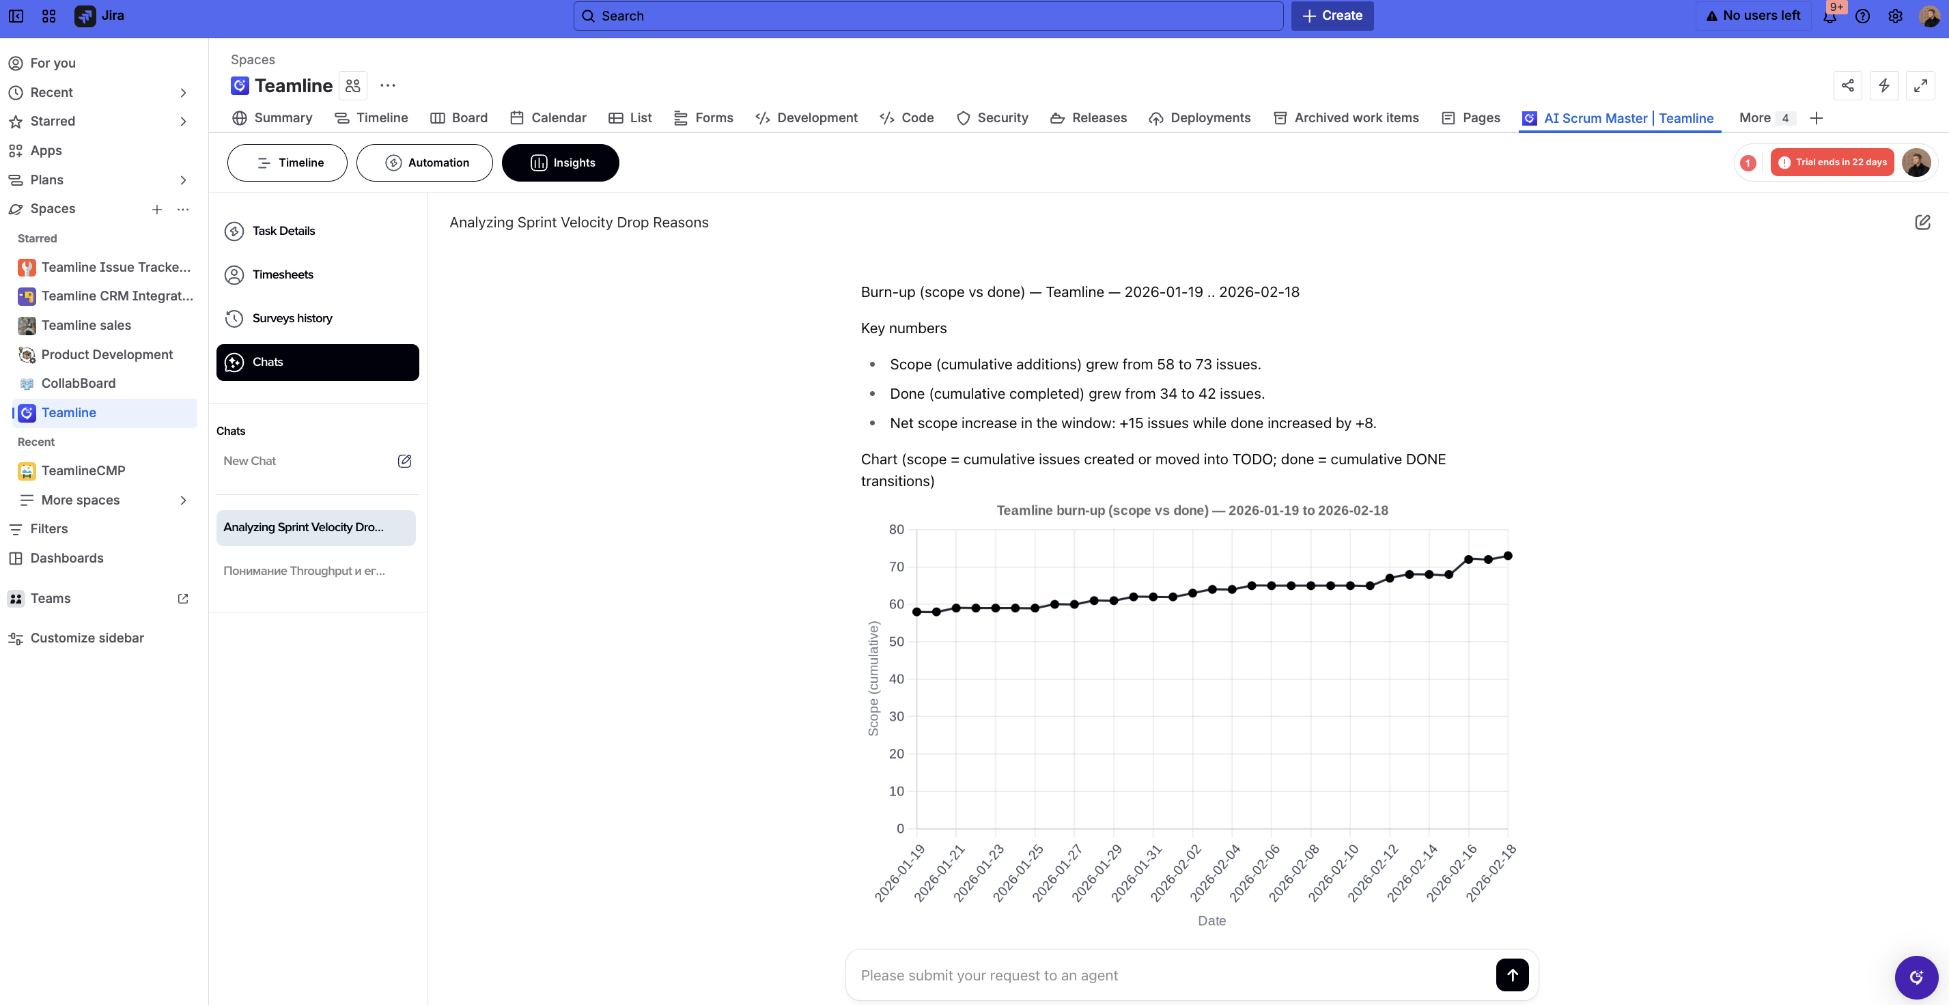
Task: Switch to the Board tab
Action: coord(460,118)
